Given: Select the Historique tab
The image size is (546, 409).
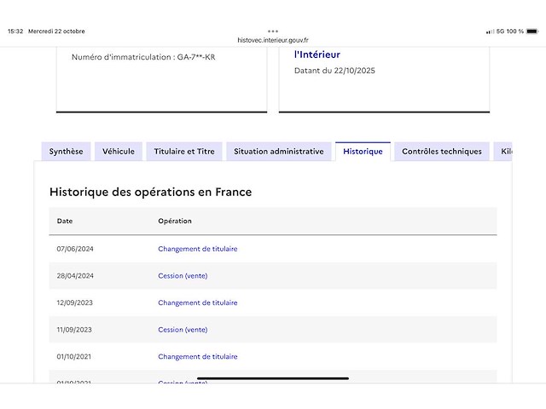Looking at the screenshot, I should [363, 152].
